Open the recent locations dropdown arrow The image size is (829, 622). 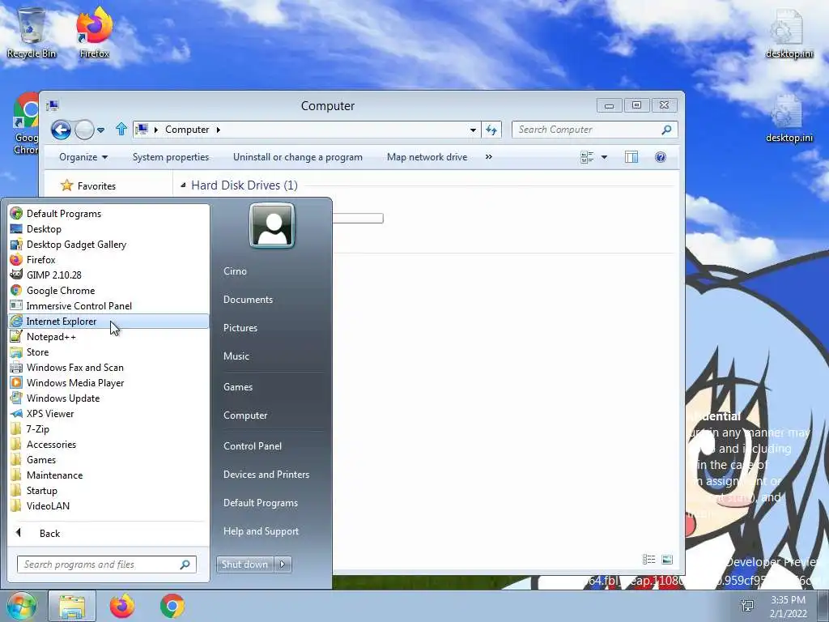point(101,130)
